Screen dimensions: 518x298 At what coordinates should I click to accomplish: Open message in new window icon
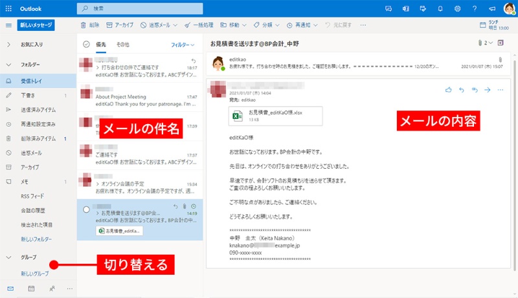coord(501,43)
